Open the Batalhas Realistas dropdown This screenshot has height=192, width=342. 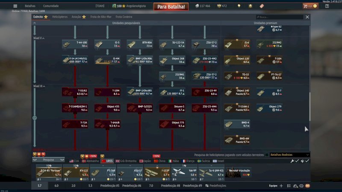point(289,154)
